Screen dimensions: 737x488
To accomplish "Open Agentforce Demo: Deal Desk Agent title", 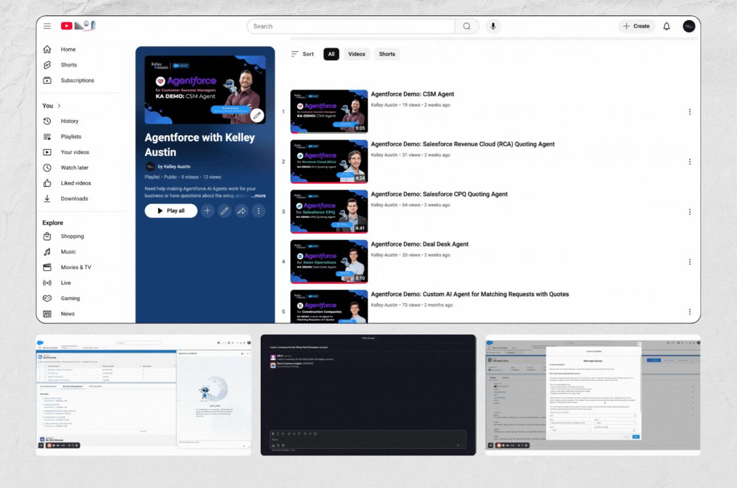I will [x=420, y=244].
